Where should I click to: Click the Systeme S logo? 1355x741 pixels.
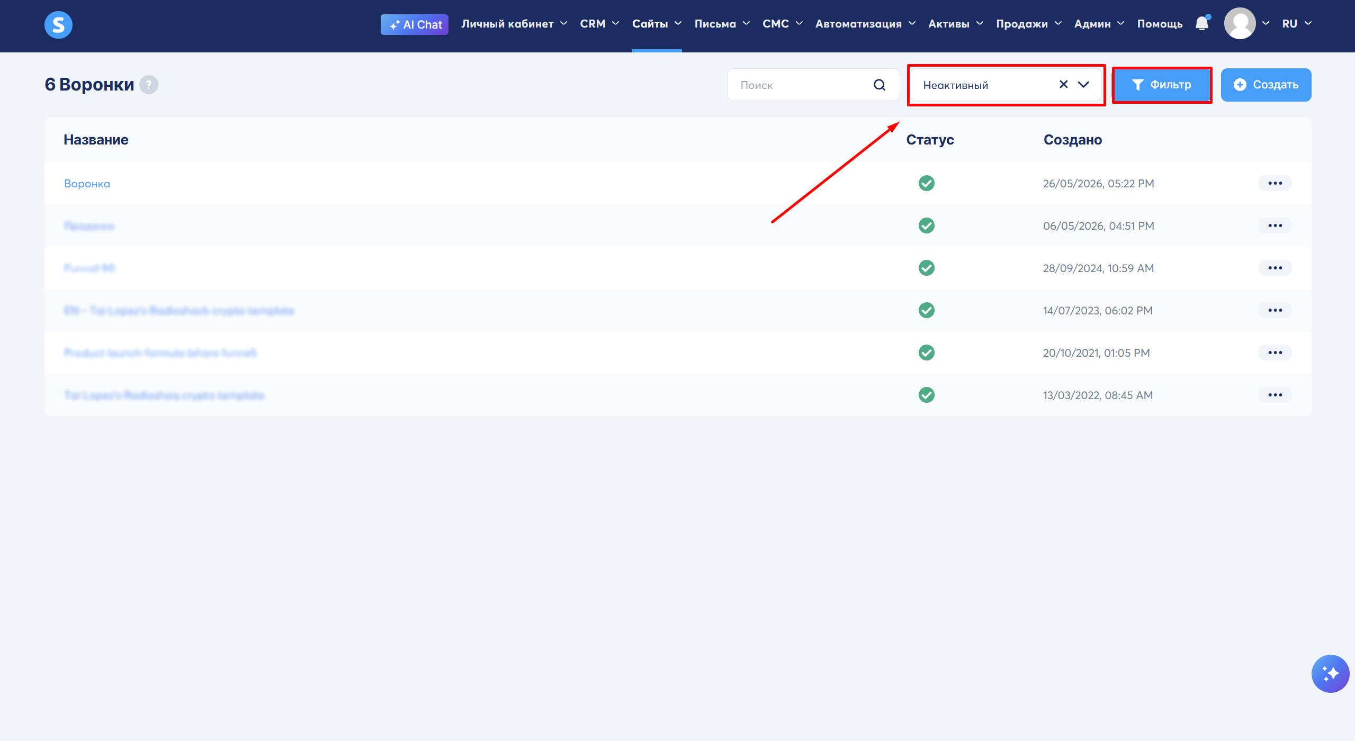(58, 24)
